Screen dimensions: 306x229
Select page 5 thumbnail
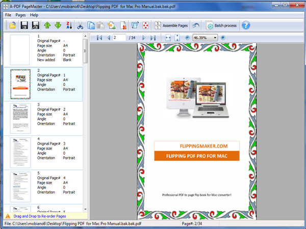(x=20, y=187)
